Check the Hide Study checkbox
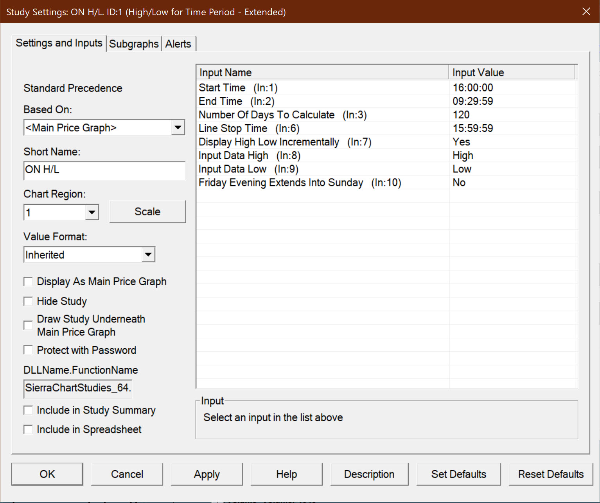 click(x=28, y=301)
